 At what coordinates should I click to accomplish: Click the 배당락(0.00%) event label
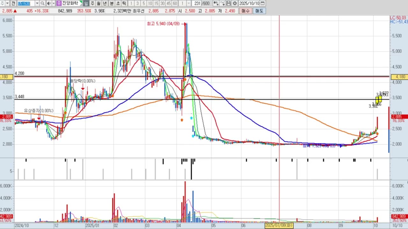point(83,81)
